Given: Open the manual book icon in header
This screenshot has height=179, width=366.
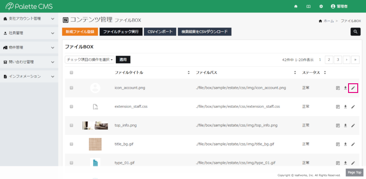Looking at the screenshot, I should 309,6.
